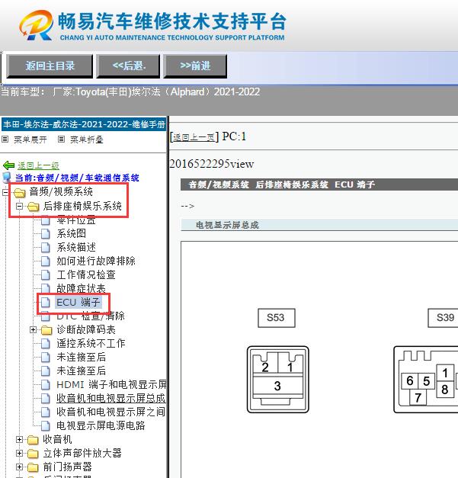This screenshot has width=458, height=478.
Task: Click the computer icon beside 当前 path
Action: (7, 178)
